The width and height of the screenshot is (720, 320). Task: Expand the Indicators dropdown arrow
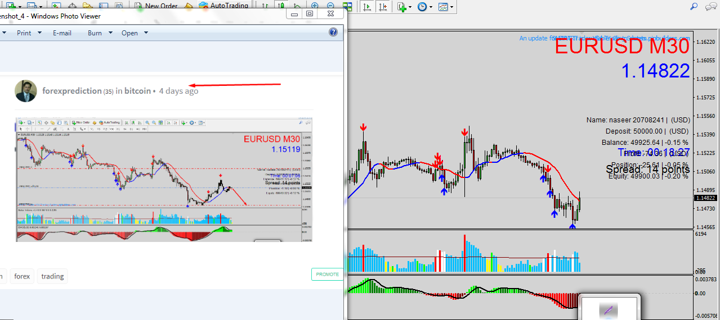410,7
